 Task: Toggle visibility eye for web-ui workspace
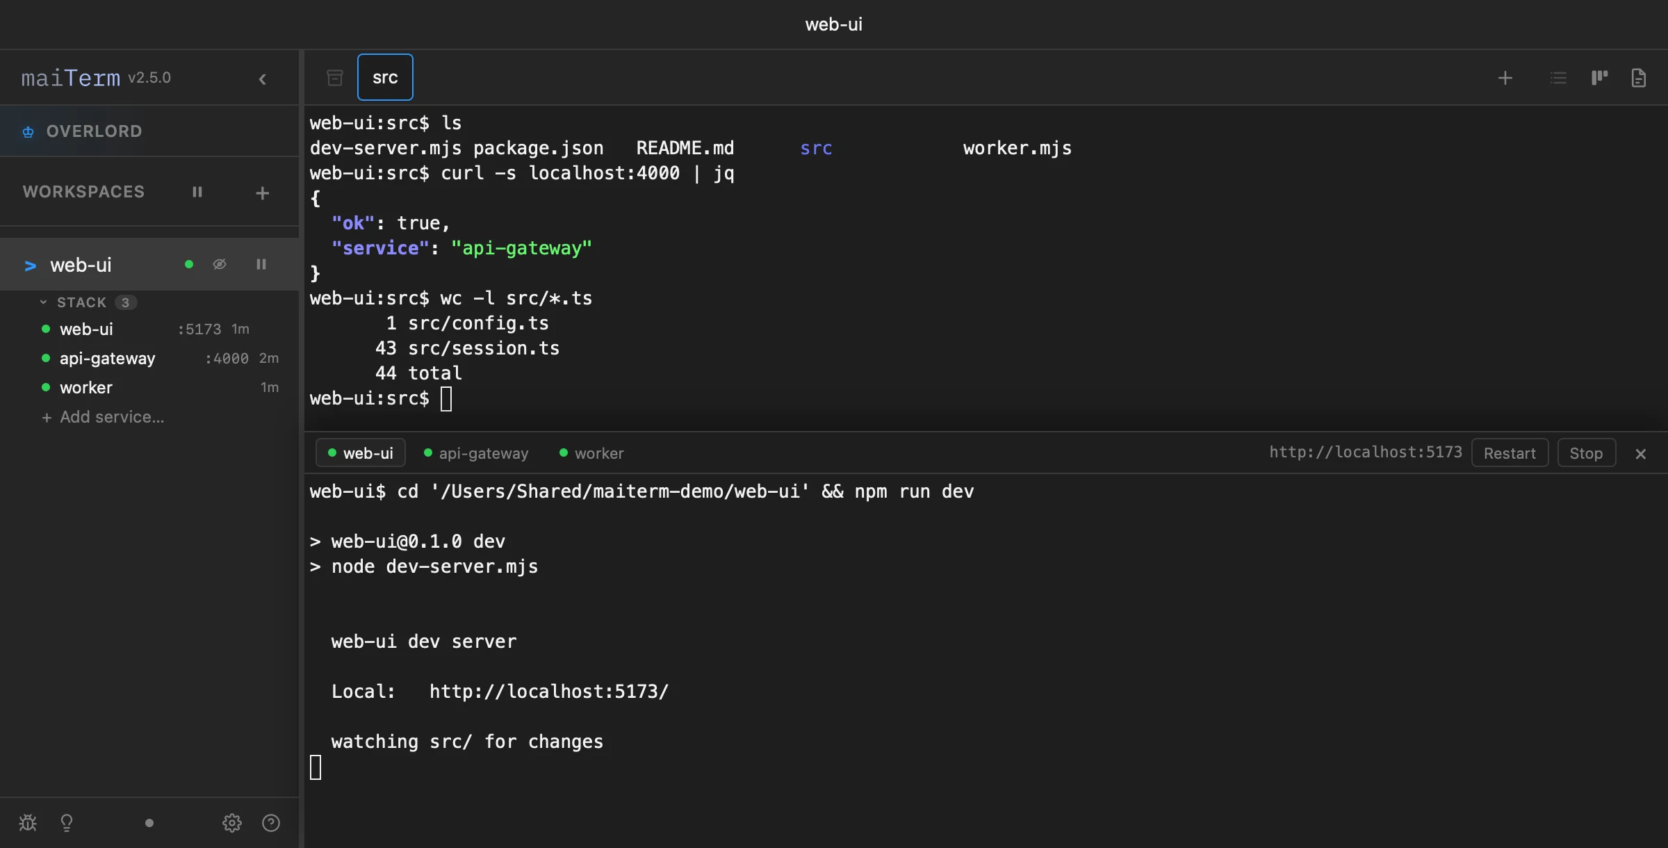click(x=220, y=264)
